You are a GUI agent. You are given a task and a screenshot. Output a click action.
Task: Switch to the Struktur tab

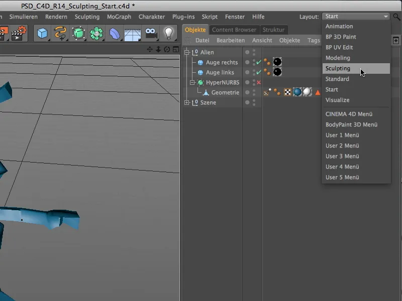pos(274,29)
